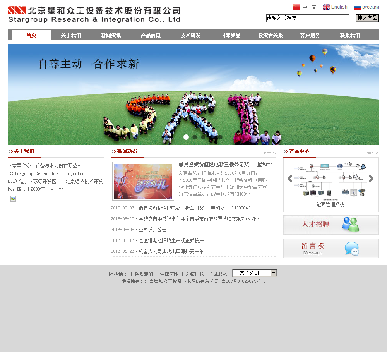Screen dimensions: 387x352
Task: Open the 关于我们 menu item
Action: pyautogui.click(x=71, y=35)
